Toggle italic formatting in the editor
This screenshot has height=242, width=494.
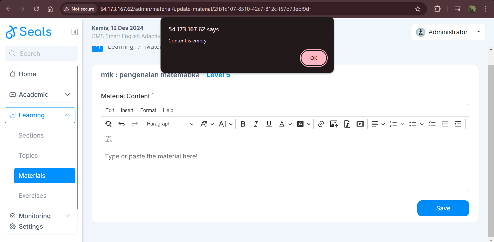pos(256,124)
